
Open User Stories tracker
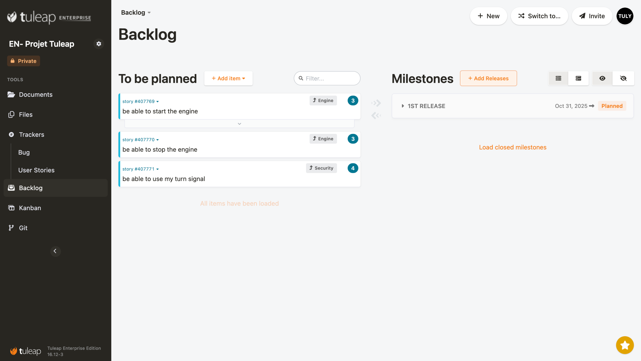pyautogui.click(x=36, y=170)
